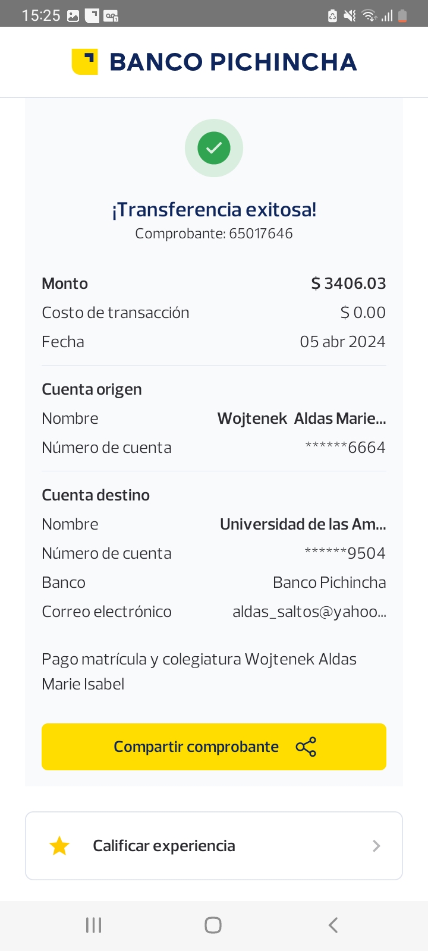Tap the Wi-Fi icon in status bar

[369, 16]
